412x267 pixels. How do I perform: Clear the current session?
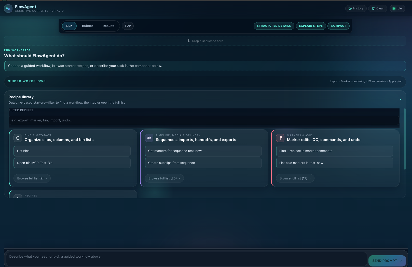tap(378, 8)
